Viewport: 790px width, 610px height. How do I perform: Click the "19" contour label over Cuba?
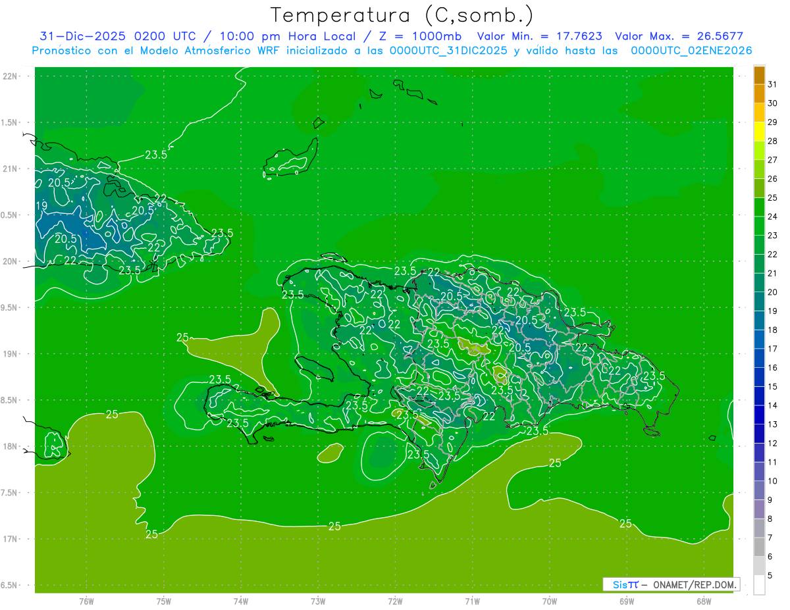[x=41, y=206]
